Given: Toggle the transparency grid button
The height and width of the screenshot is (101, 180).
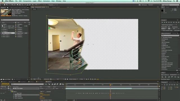Looking at the screenshot, I should [x=67, y=79].
